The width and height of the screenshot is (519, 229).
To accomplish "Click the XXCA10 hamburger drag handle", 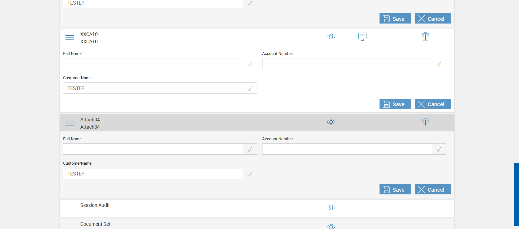I will [x=69, y=38].
